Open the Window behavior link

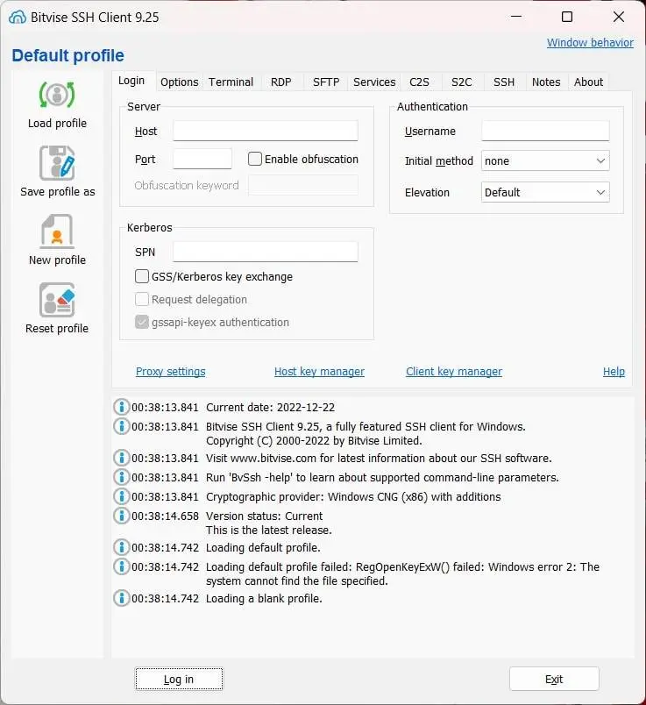tap(590, 43)
